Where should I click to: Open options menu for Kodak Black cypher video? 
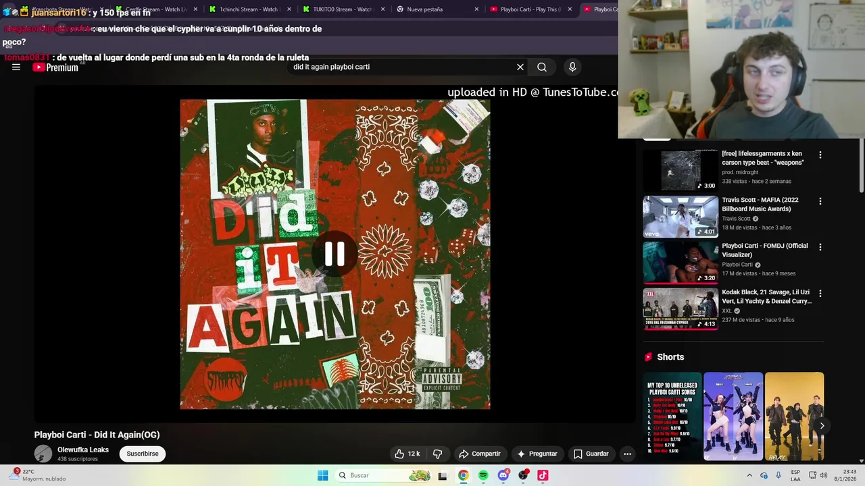pos(820,294)
